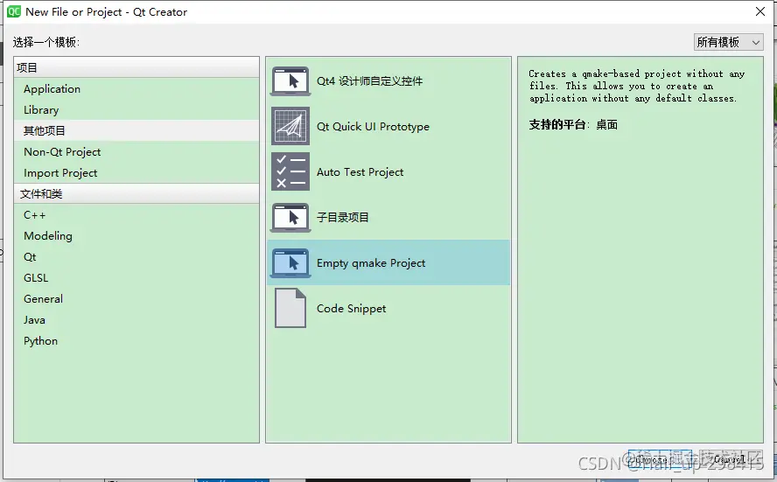Screen dimensions: 777x482
Task: Select the 其他项目 category
Action: (x=136, y=131)
